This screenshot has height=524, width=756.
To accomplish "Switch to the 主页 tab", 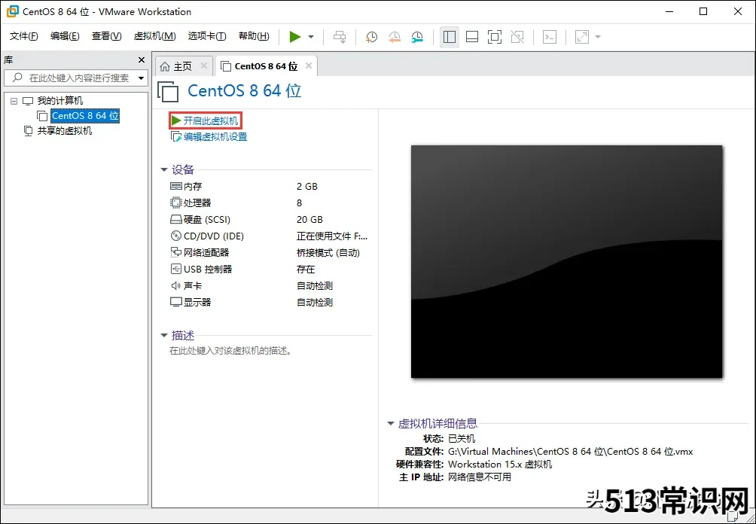I will (x=182, y=66).
